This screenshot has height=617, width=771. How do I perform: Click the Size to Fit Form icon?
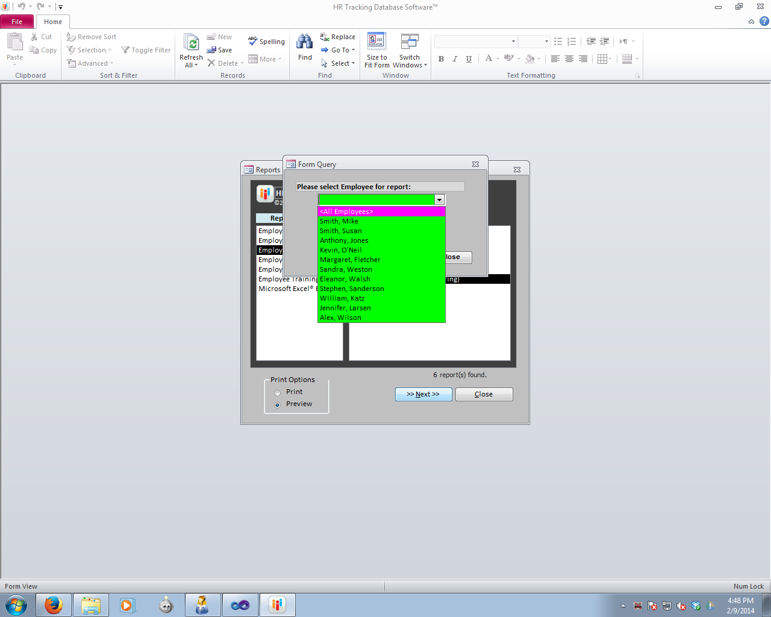tap(376, 42)
